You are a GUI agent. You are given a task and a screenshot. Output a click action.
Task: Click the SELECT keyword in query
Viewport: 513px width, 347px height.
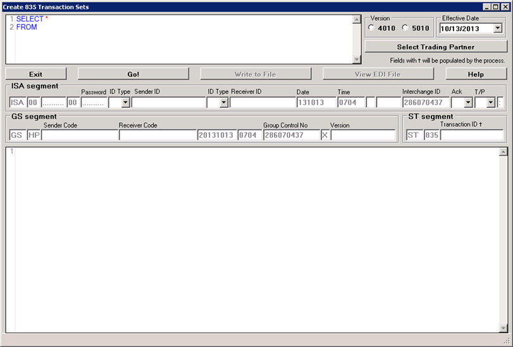tap(30, 19)
